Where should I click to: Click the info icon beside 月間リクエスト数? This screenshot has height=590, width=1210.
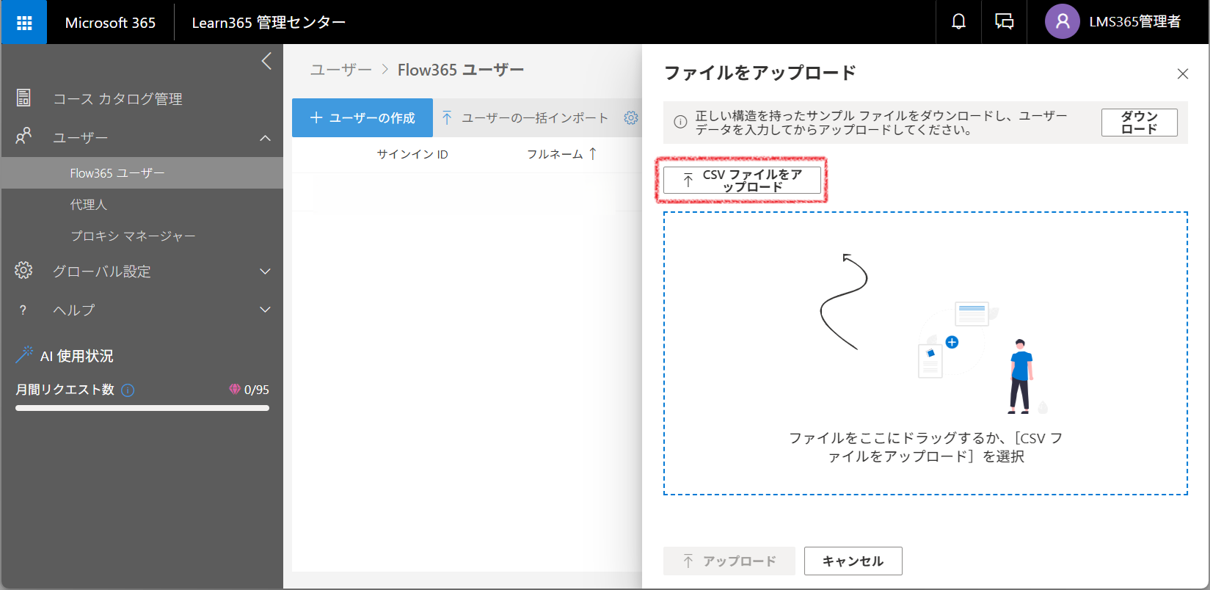pyautogui.click(x=128, y=390)
